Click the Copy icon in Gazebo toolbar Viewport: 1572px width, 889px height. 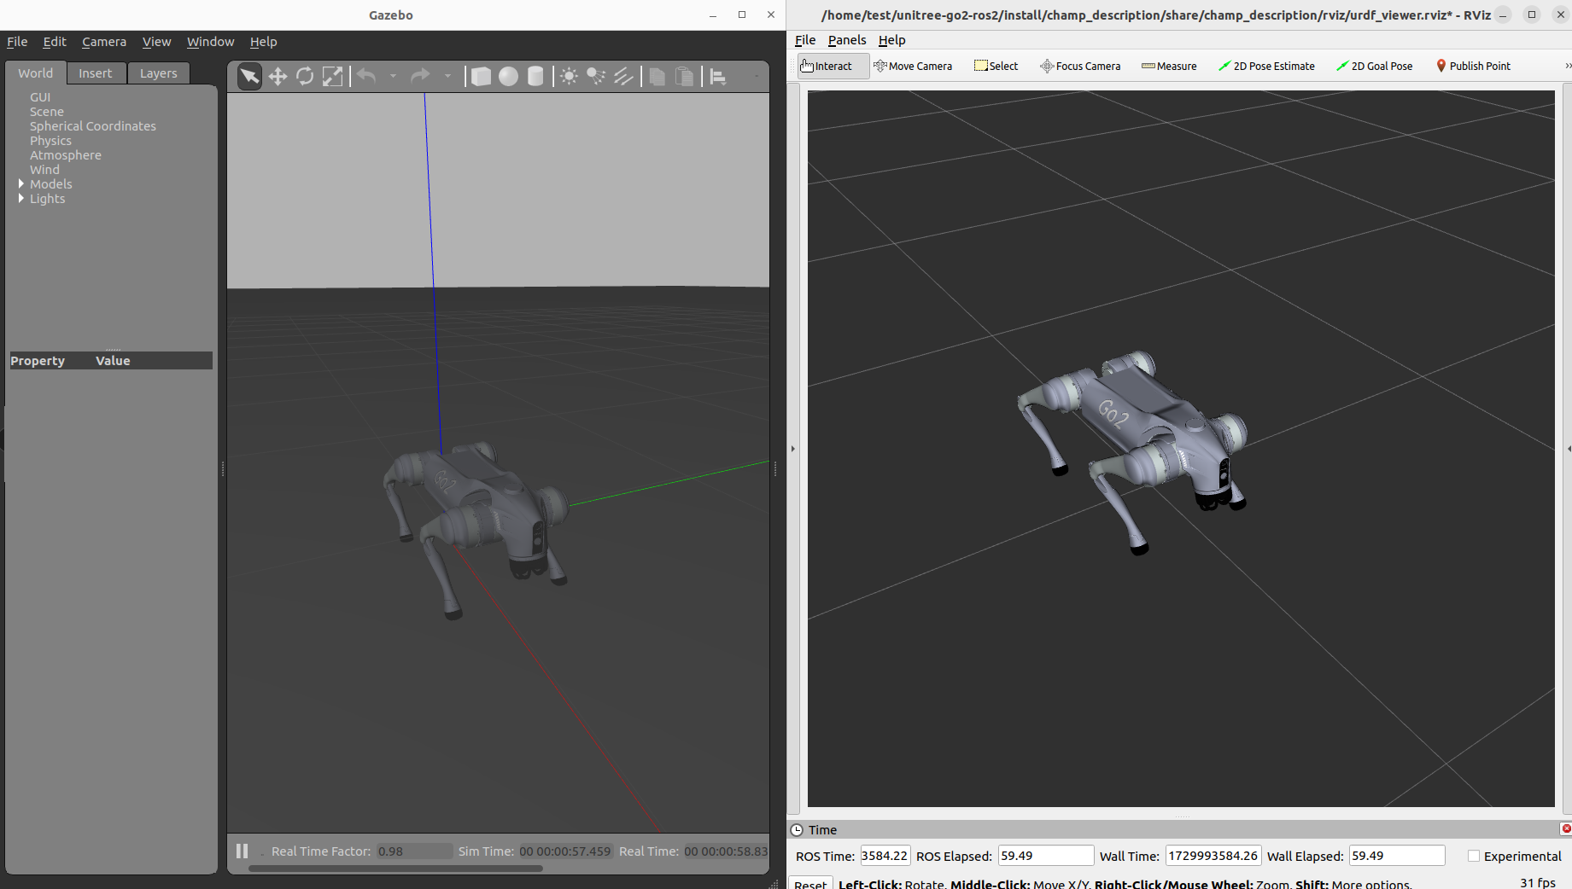click(657, 77)
